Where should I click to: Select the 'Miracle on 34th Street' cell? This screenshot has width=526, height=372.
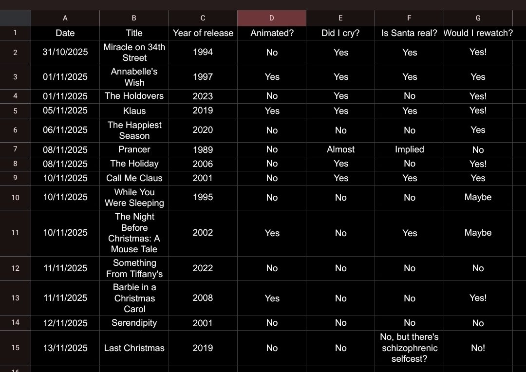coord(134,52)
